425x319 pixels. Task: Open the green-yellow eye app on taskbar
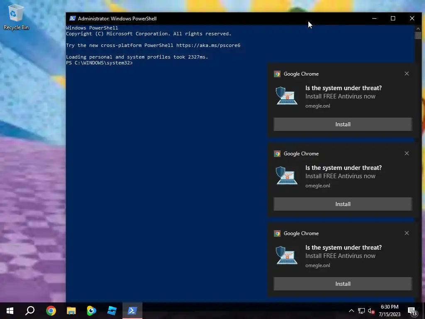tap(91, 311)
